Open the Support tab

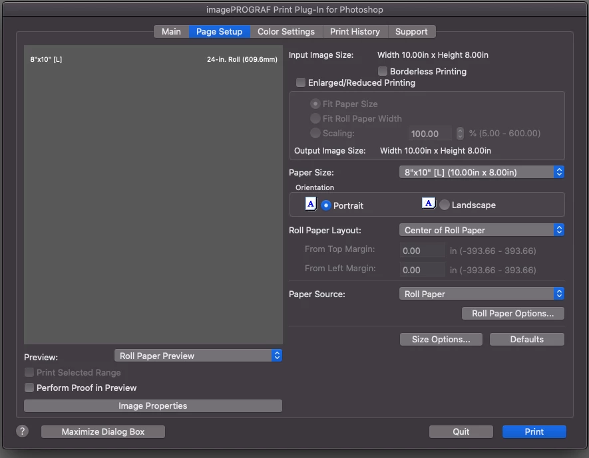pyautogui.click(x=411, y=31)
